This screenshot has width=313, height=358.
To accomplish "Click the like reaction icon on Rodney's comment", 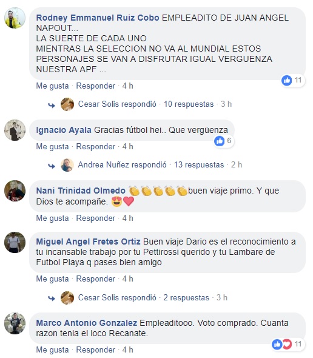I will coord(287,80).
